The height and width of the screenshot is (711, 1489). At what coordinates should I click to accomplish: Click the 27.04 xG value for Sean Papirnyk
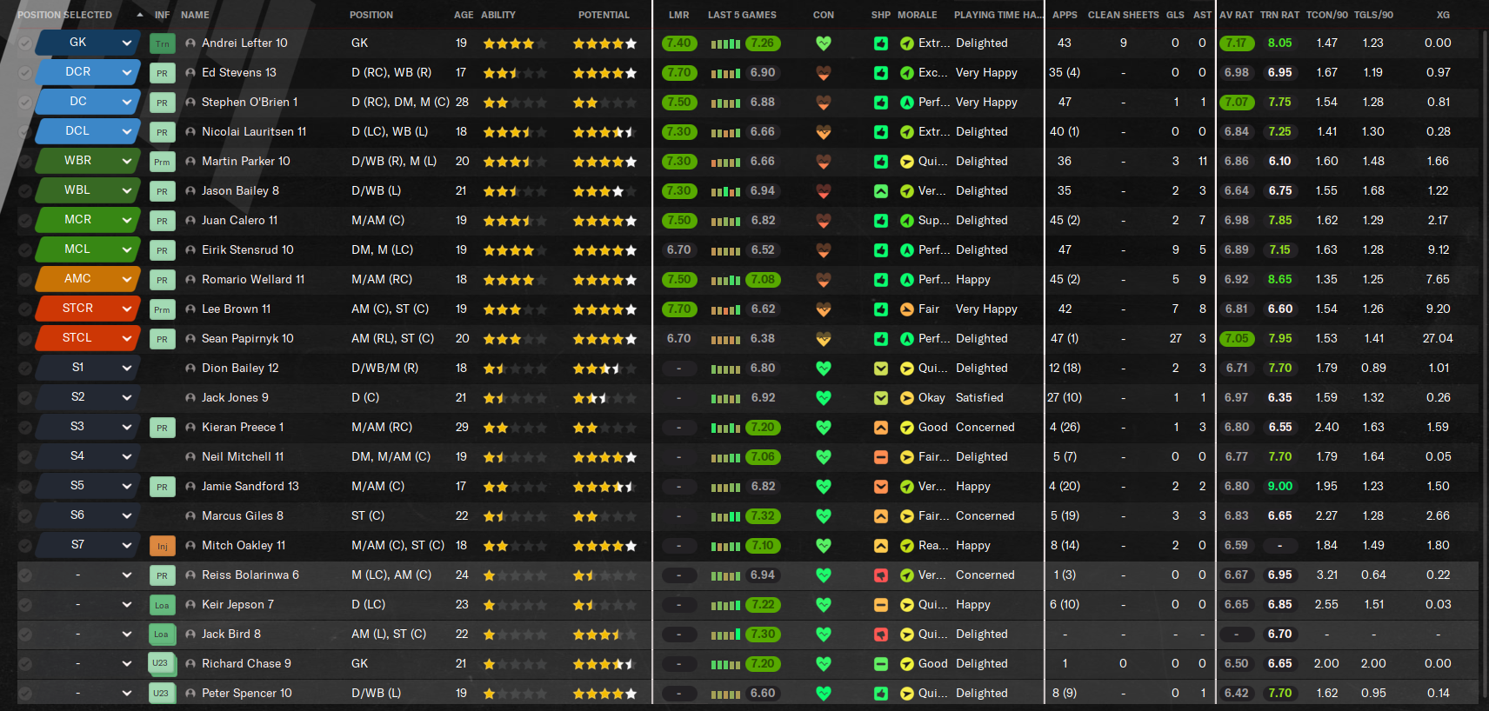(1438, 339)
